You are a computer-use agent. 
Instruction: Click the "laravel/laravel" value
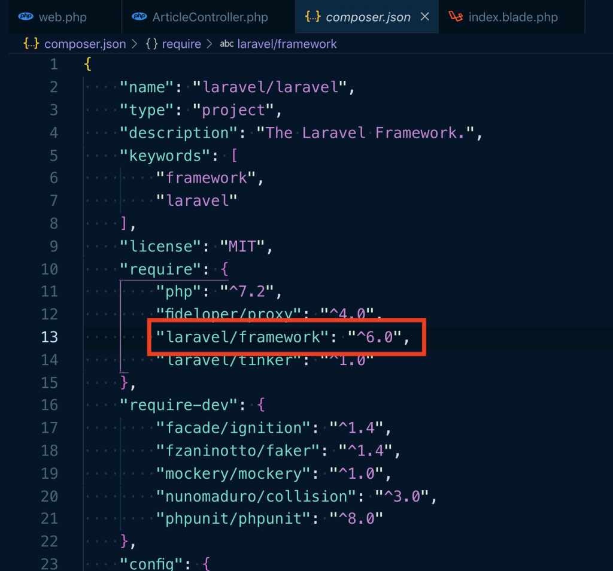270,87
